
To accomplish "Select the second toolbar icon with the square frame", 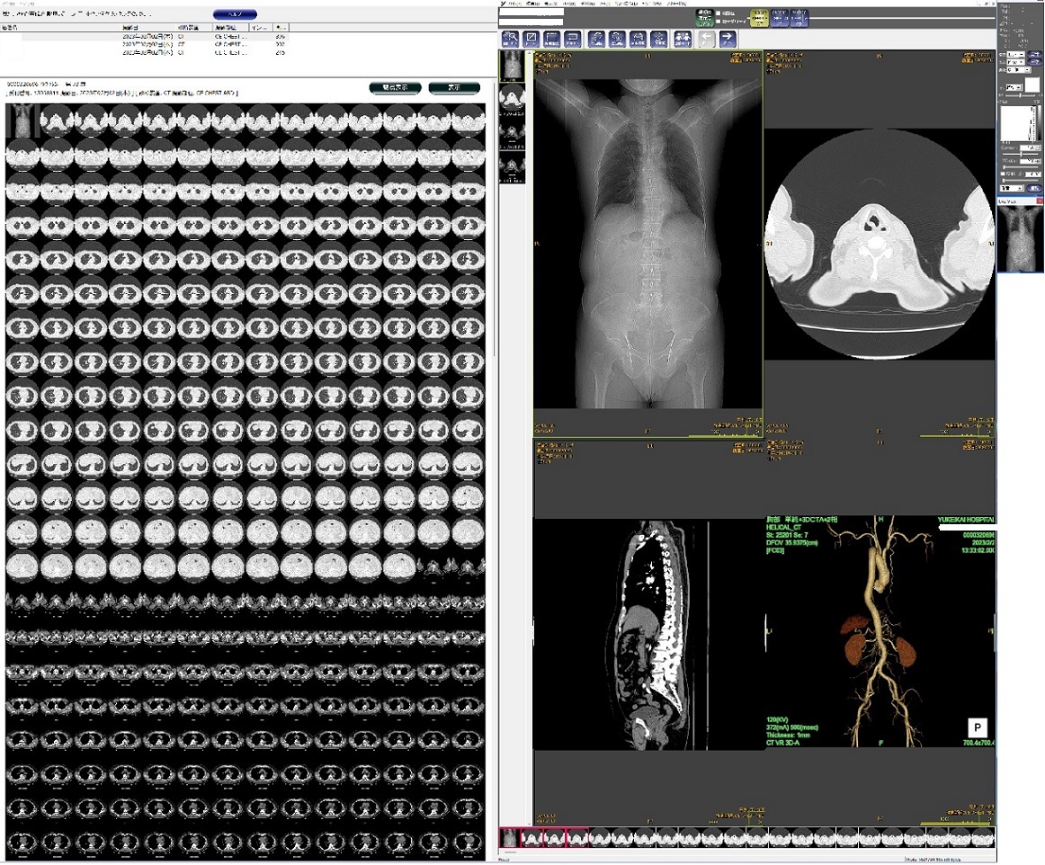I will 531,39.
